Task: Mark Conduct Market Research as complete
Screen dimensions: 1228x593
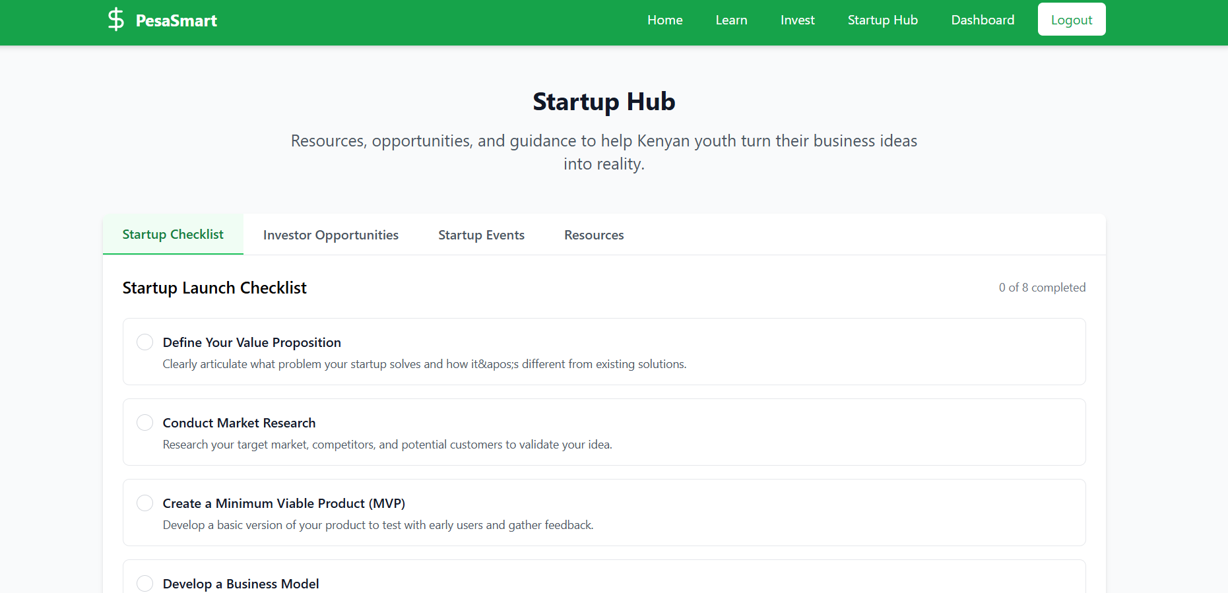Action: coord(145,422)
